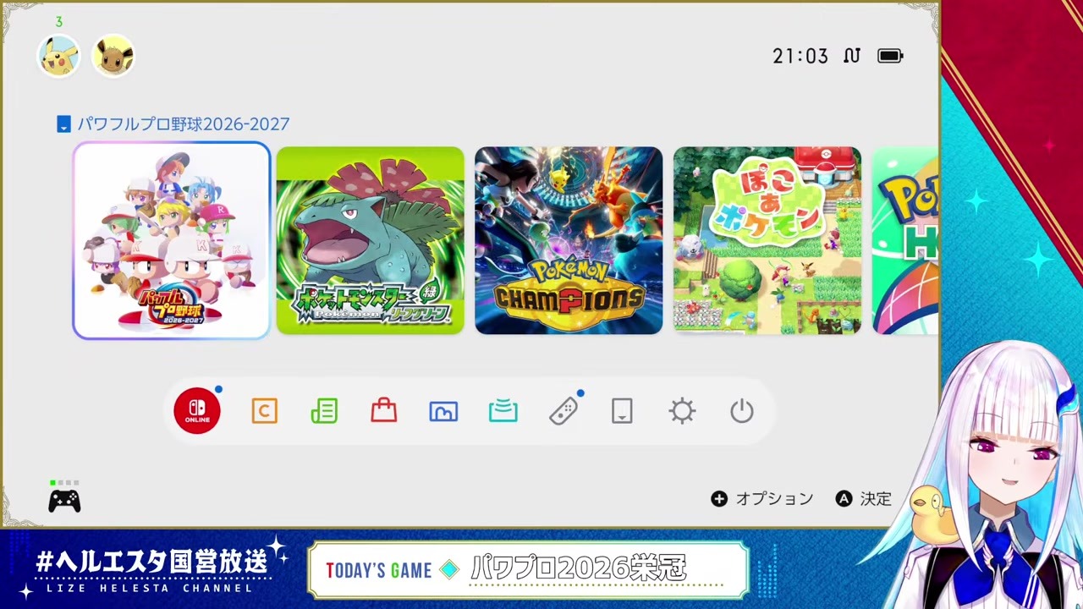Click the #ヘルエスタ国営放送 hashtag overlay
The height and width of the screenshot is (609, 1083).
[152, 561]
